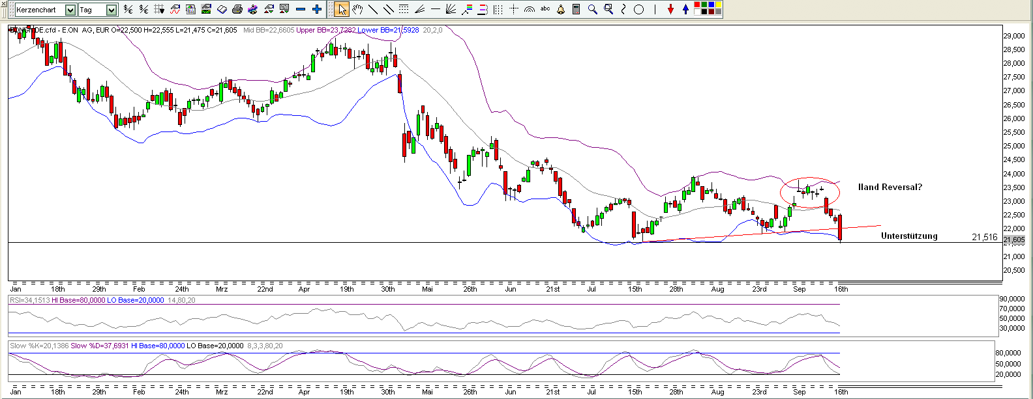This screenshot has height=399, width=1033.
Task: Print the chart using printer icon
Action: [x=237, y=9]
